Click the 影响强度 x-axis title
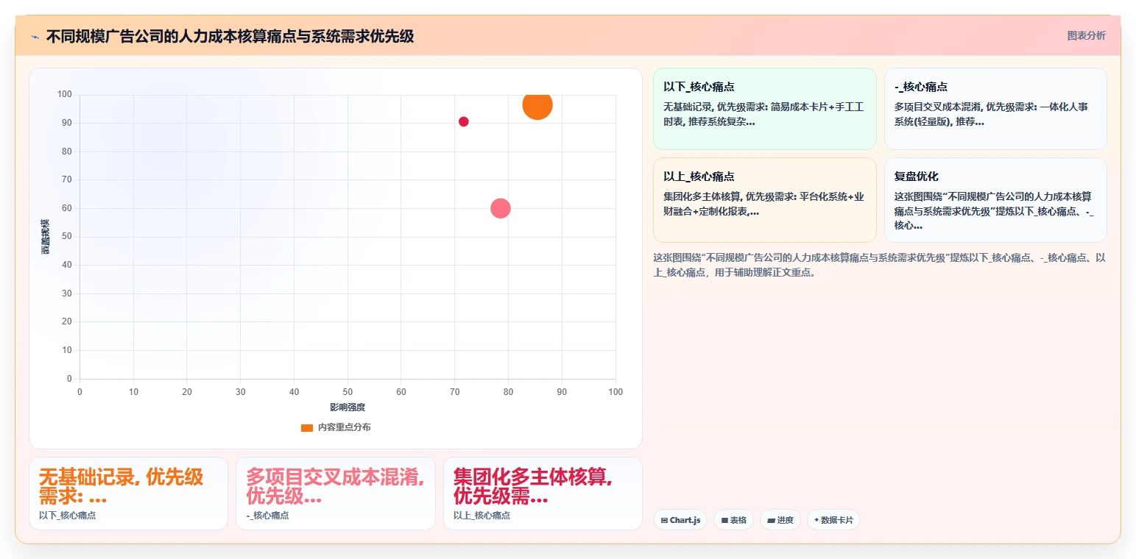The image size is (1136, 559). [347, 407]
